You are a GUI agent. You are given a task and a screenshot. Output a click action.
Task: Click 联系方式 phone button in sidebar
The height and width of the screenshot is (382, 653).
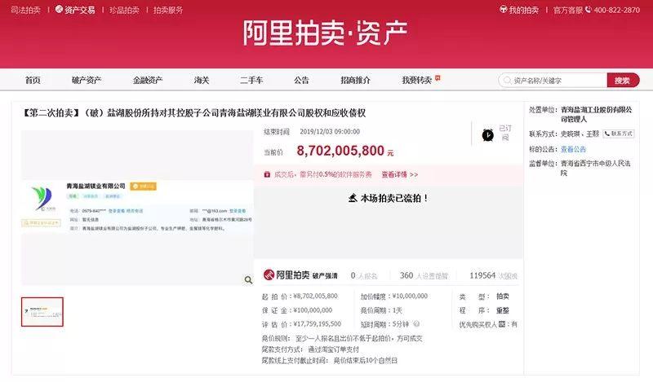pyautogui.click(x=619, y=134)
